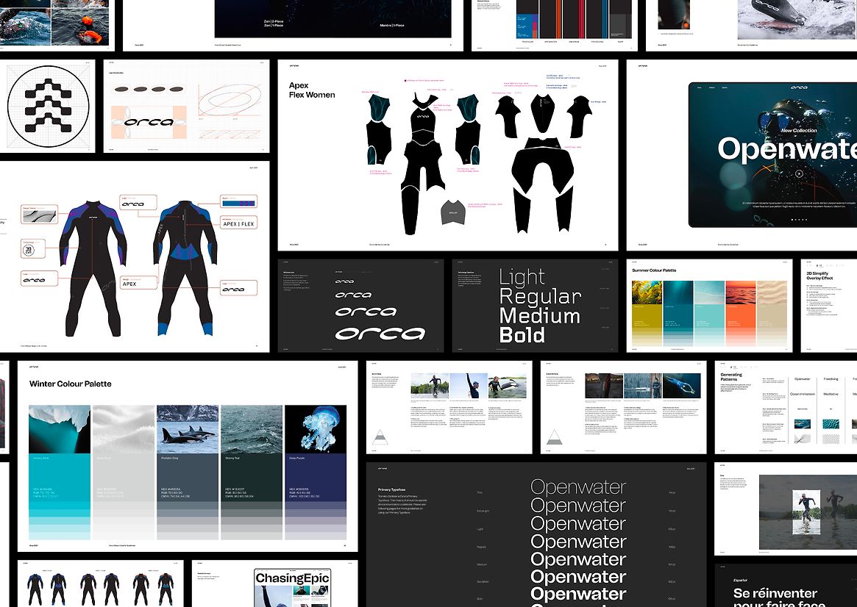Image resolution: width=857 pixels, height=607 pixels.
Task: Click the Orca logo in website header
Action: point(799,87)
